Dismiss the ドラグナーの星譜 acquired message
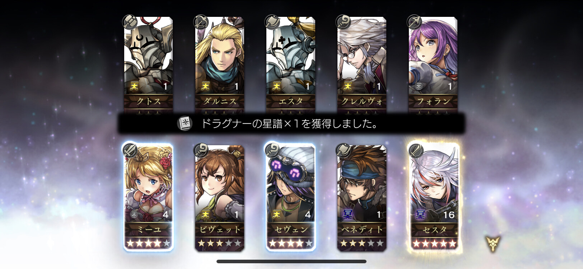The height and width of the screenshot is (269, 583). [x=291, y=124]
